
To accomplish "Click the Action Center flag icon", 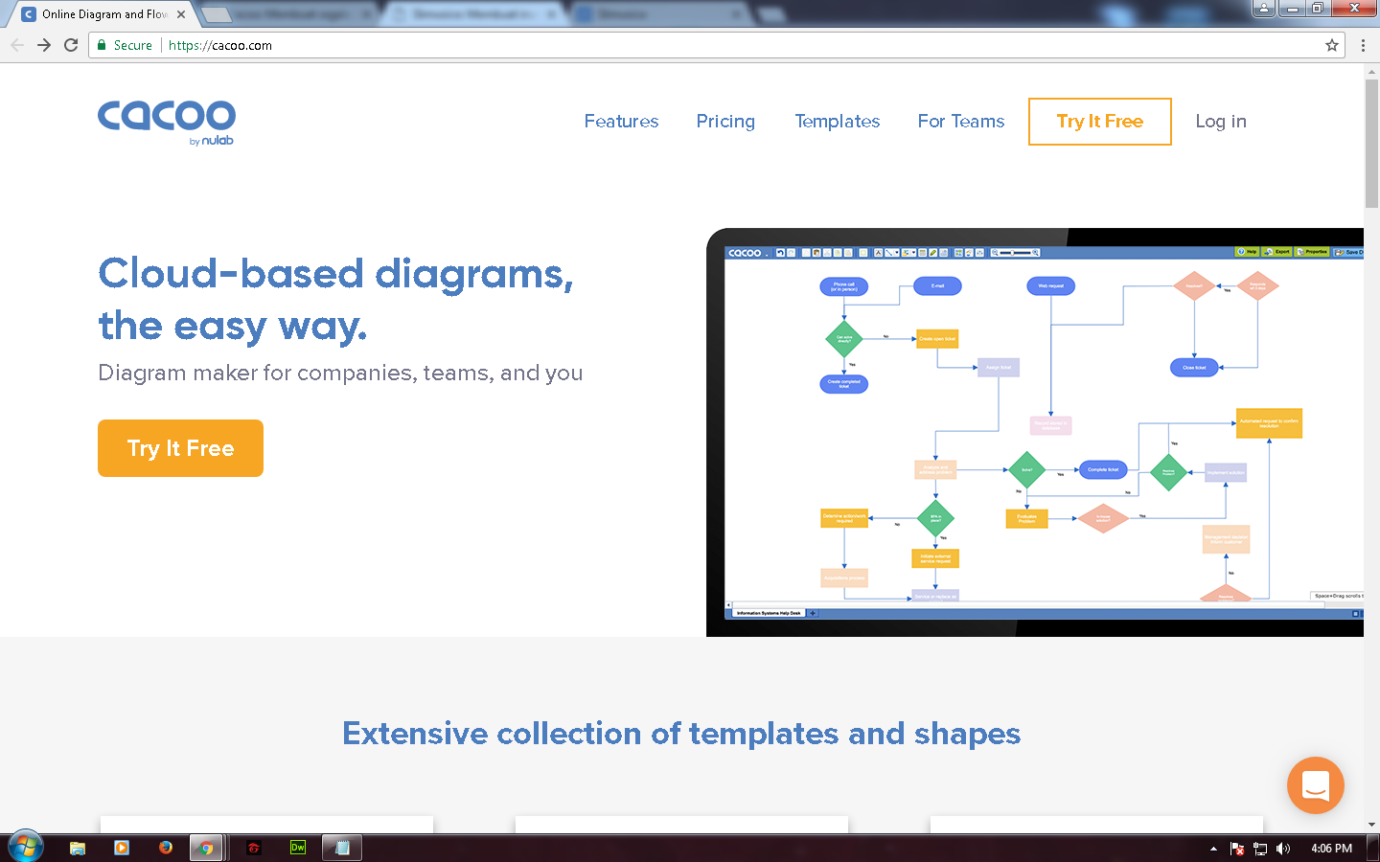I will click(1237, 849).
